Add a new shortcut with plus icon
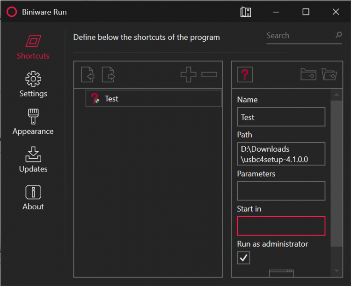The image size is (351, 286). [x=188, y=74]
